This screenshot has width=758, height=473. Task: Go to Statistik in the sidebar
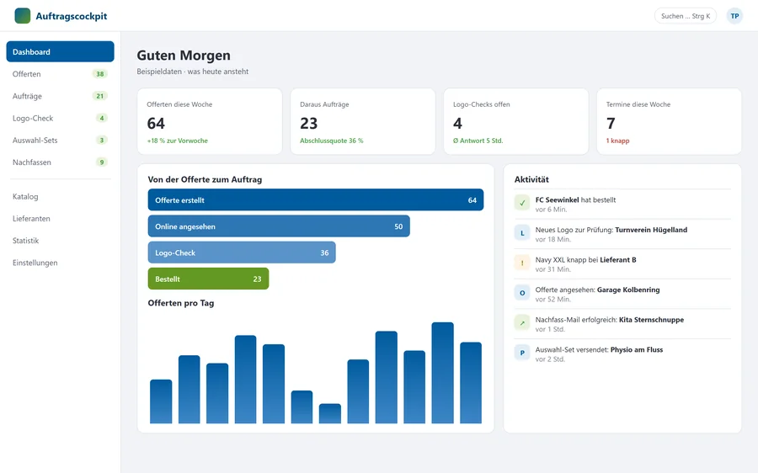point(60,241)
